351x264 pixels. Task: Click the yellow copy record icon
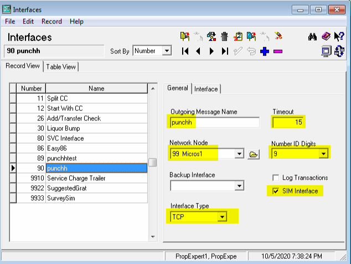(185, 37)
